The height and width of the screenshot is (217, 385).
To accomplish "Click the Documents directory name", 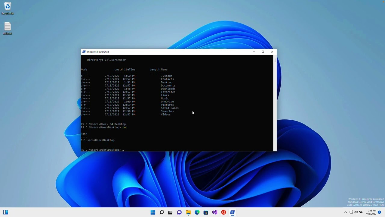I will 168,86.
